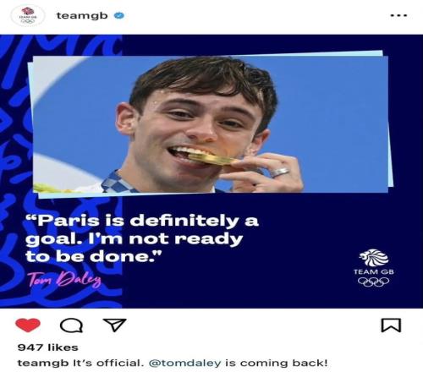This screenshot has width=423, height=372.
Task: Click the silver ring on the athlete's finger
Action: coord(280,172)
